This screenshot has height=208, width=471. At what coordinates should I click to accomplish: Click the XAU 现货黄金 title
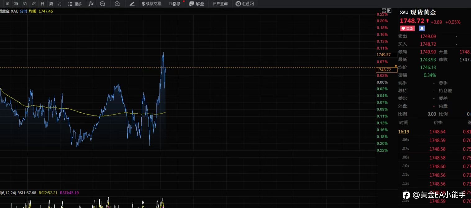click(x=418, y=12)
